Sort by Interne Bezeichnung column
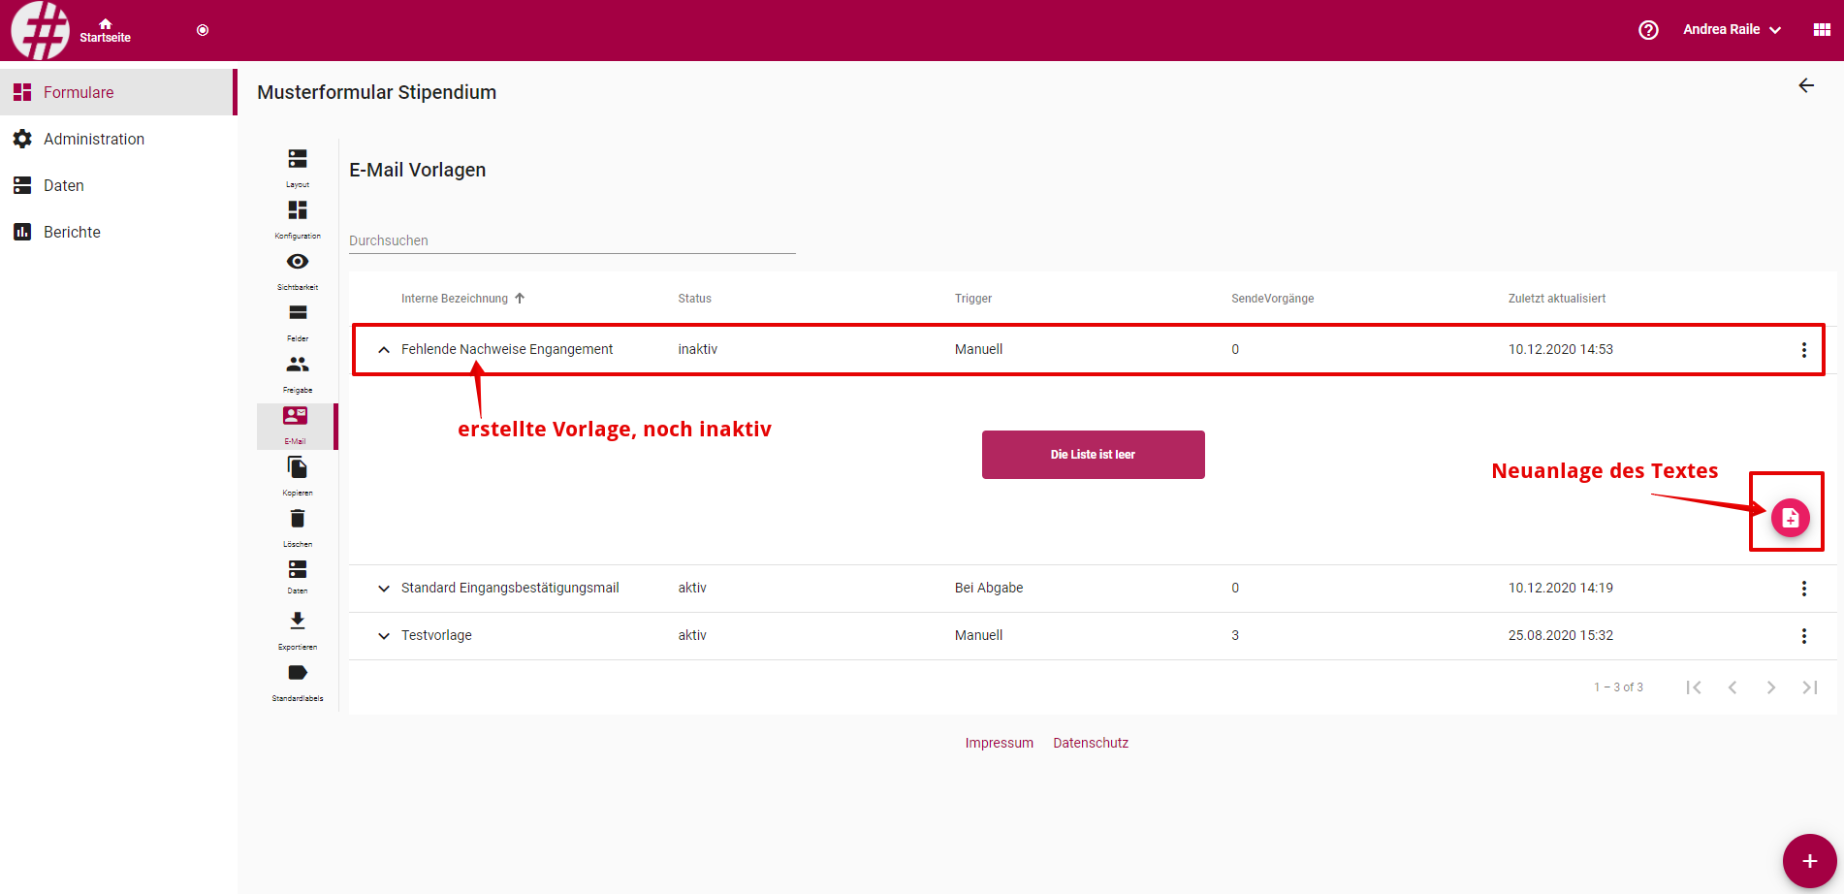The width and height of the screenshot is (1844, 894). pos(462,299)
